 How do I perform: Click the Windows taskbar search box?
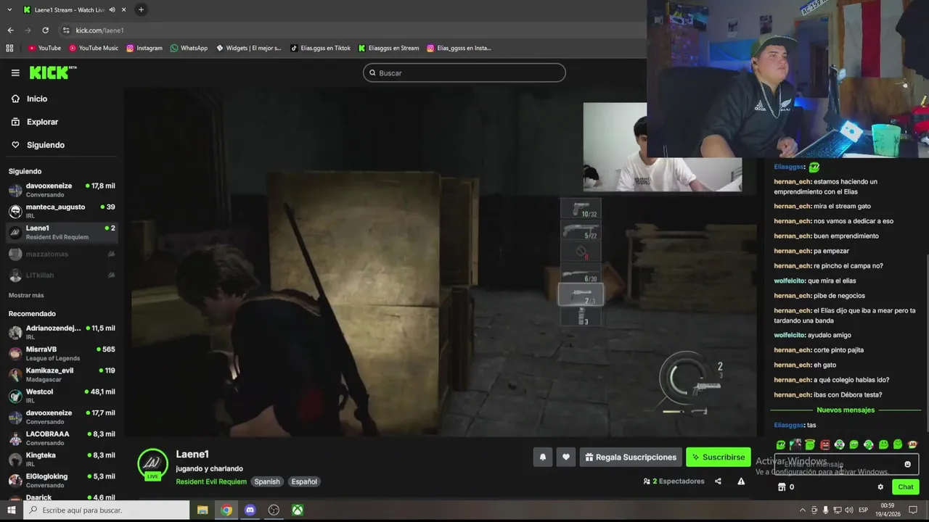tap(106, 510)
